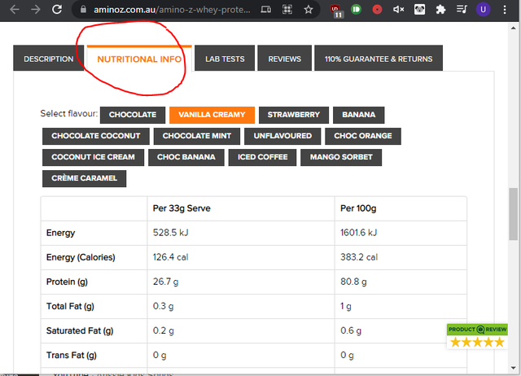Reload the aminoz.com.au page
The width and height of the screenshot is (521, 376).
tap(57, 9)
